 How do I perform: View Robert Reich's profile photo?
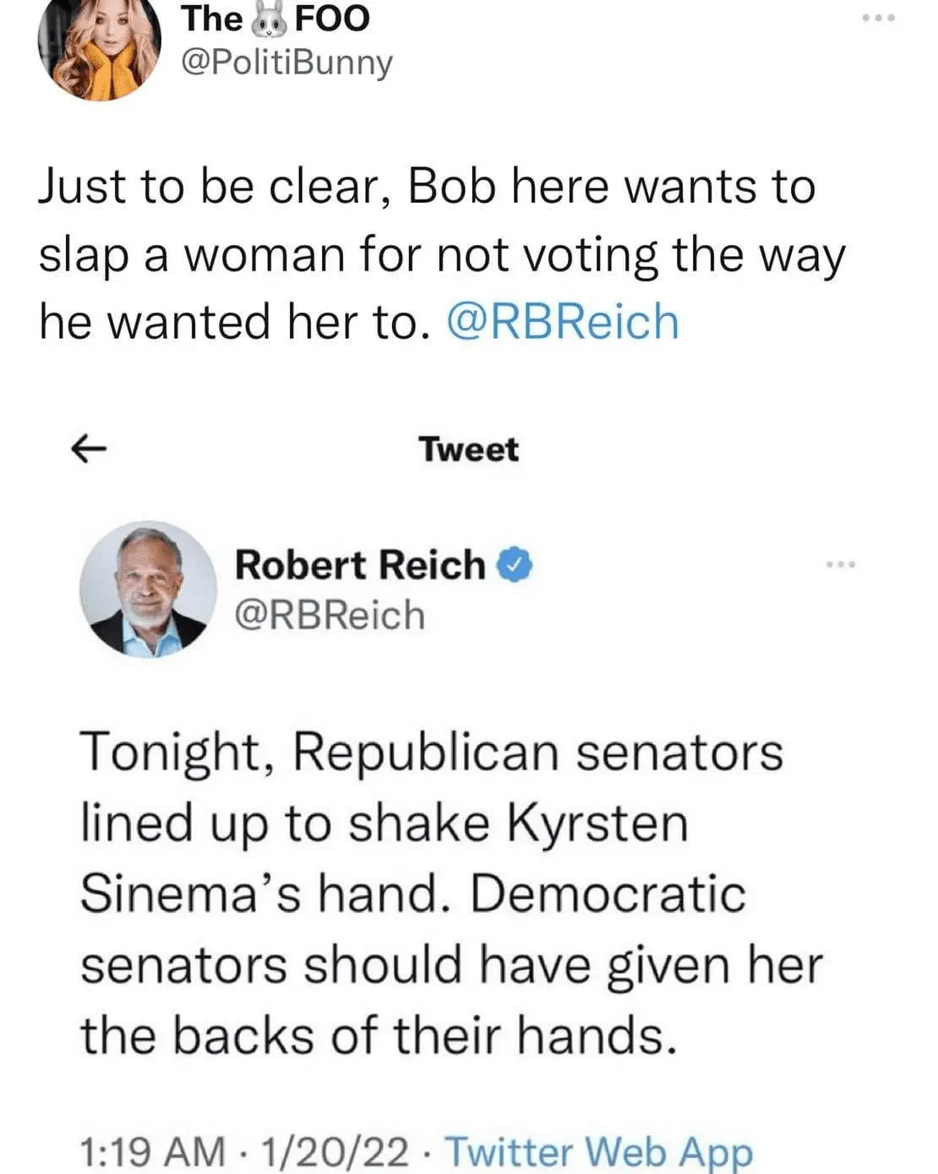pos(148,588)
